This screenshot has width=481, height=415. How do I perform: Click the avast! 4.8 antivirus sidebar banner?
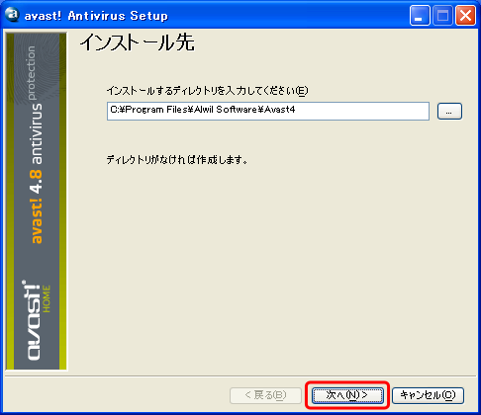37,202
